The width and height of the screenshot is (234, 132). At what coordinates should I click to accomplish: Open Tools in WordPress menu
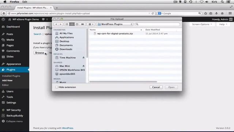(10, 97)
